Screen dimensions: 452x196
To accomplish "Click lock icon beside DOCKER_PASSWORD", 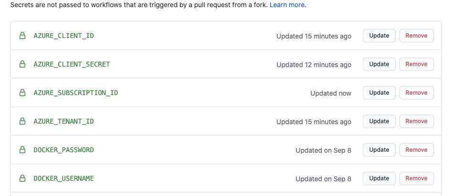I will pyautogui.click(x=22, y=150).
